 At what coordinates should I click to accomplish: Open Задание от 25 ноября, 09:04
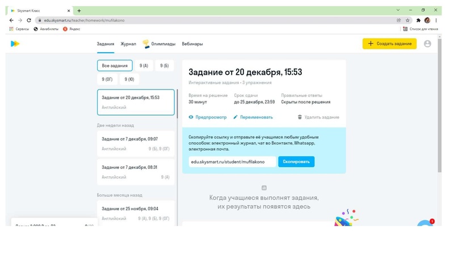(x=136, y=213)
